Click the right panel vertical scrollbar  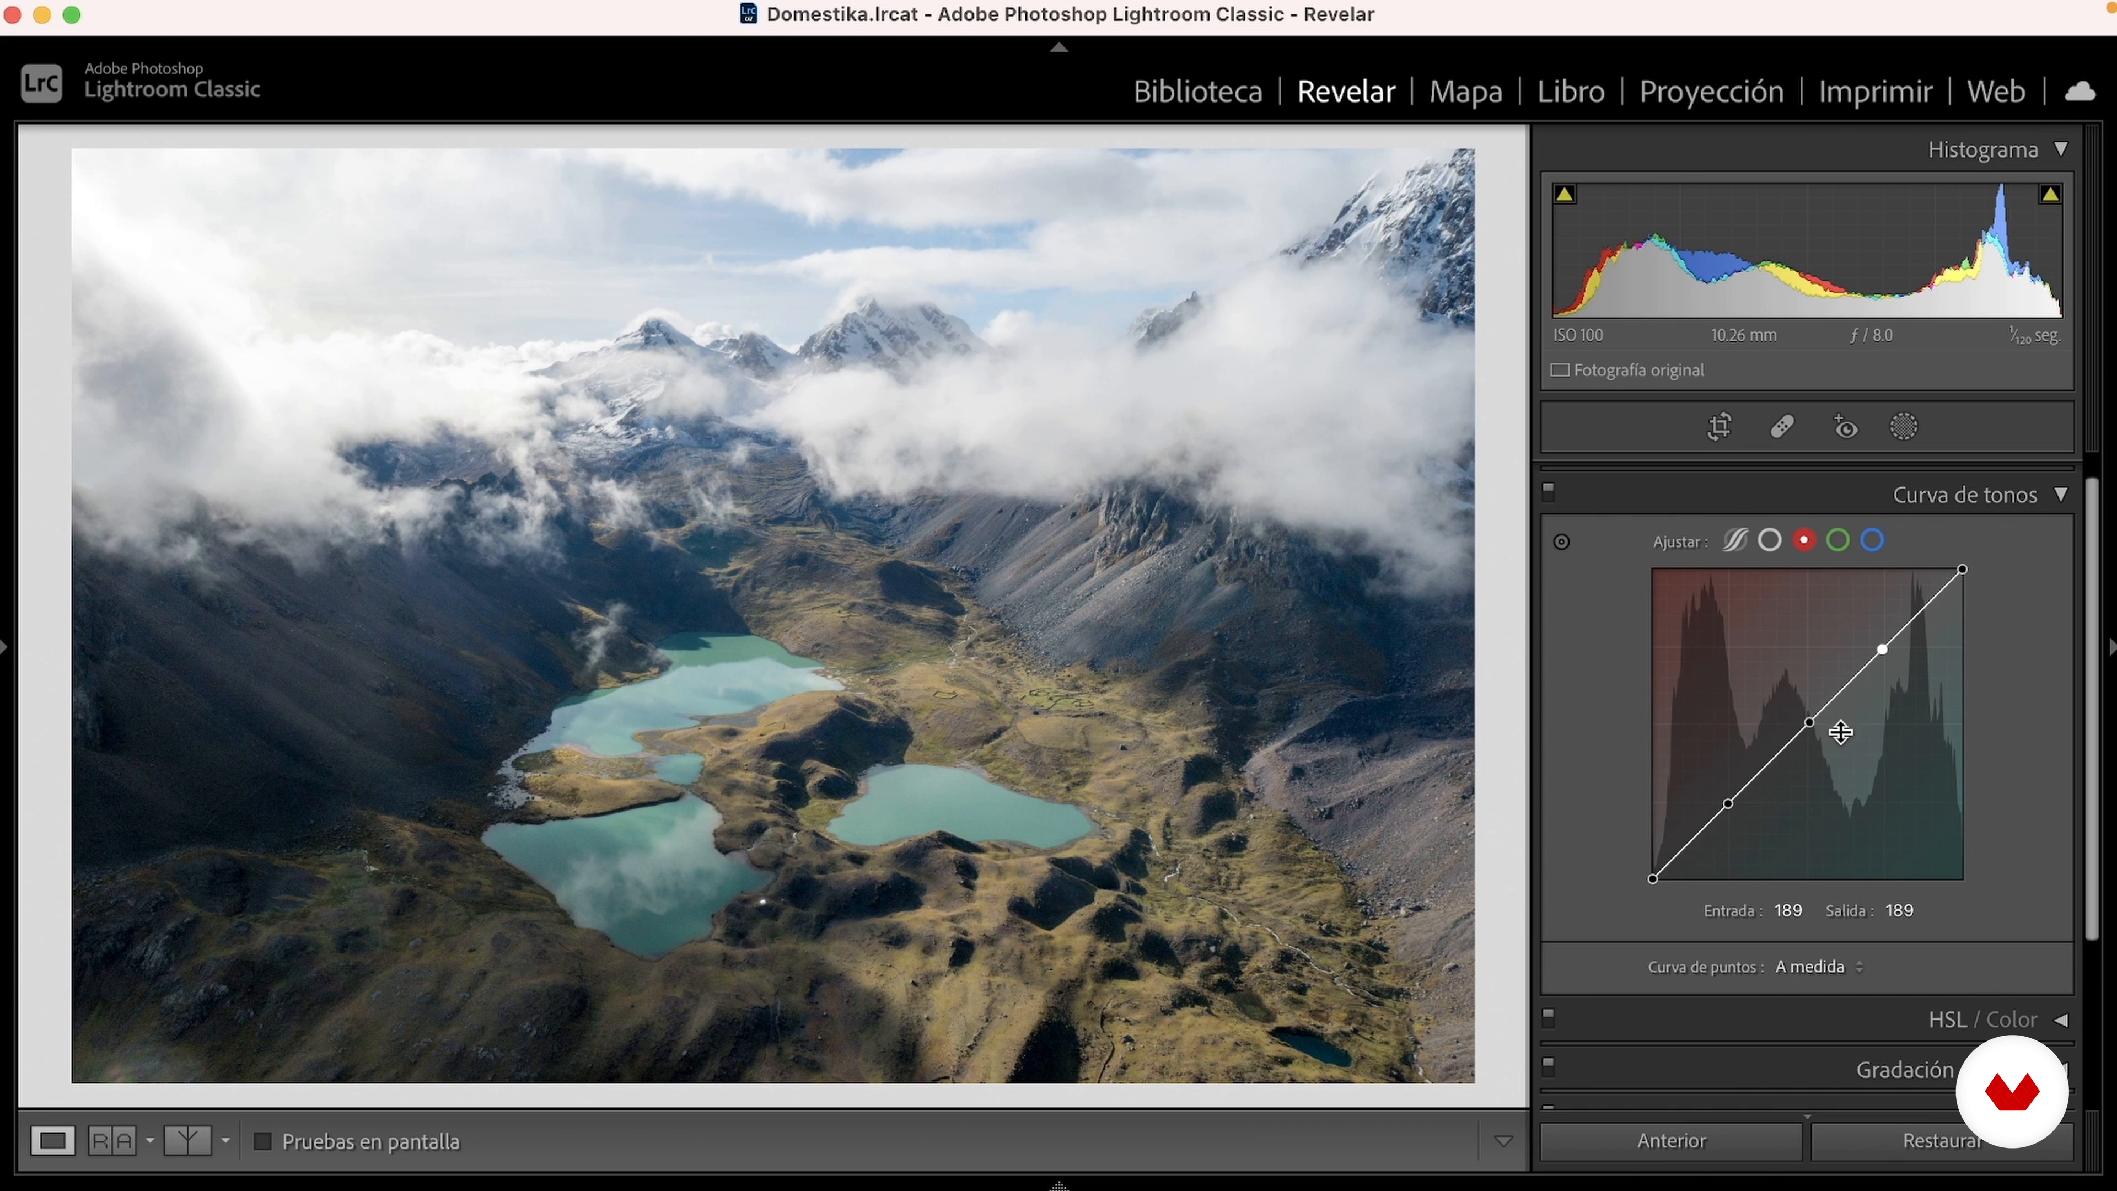click(2091, 709)
